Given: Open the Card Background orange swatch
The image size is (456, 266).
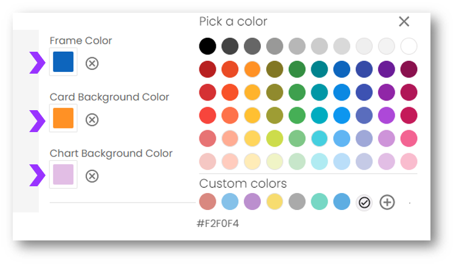Looking at the screenshot, I should tap(63, 118).
